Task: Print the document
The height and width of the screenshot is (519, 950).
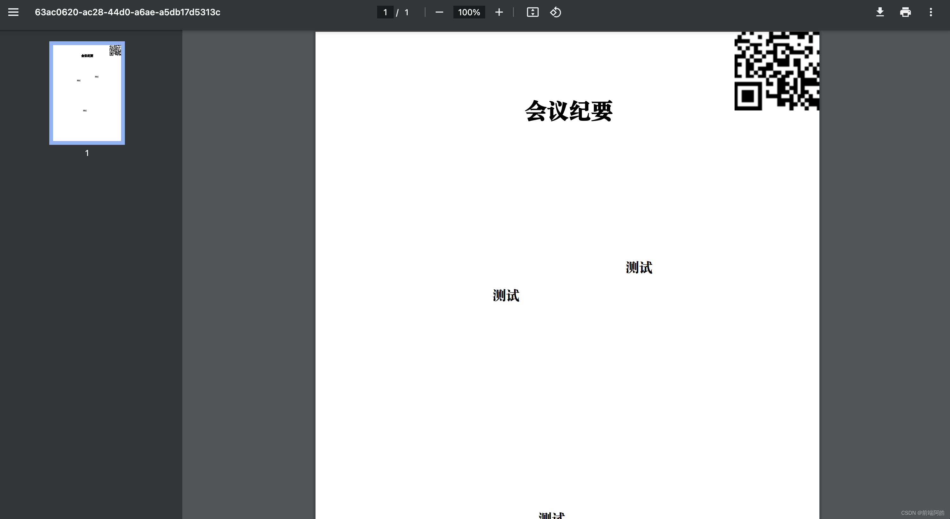Action: 906,12
